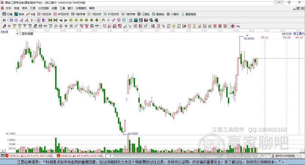This screenshot has width=305, height=165.
Task: Click the black right-arrow icon
Action: (x=66, y=20)
